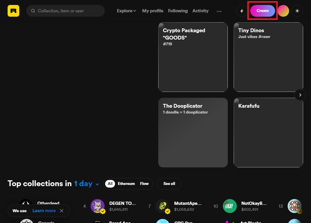Open the Following page
Screen dimensions: 311x223
[x=178, y=11]
